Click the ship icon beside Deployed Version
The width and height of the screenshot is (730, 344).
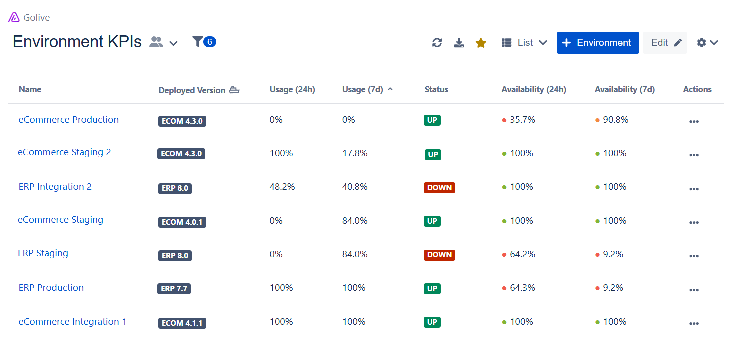(x=234, y=90)
